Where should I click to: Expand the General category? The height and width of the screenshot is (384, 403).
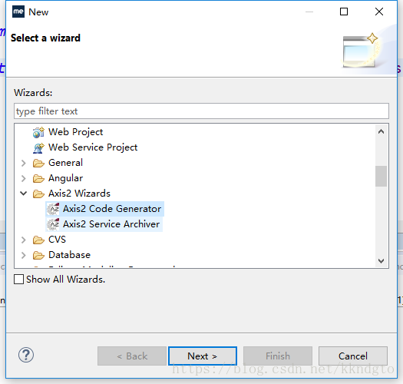tap(23, 163)
